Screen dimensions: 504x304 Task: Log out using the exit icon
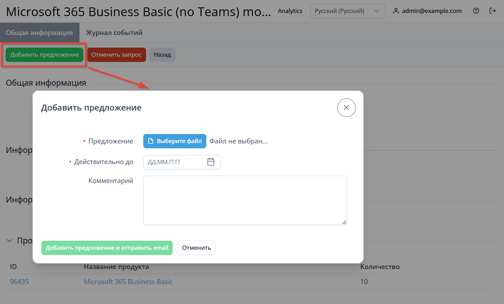[492, 11]
